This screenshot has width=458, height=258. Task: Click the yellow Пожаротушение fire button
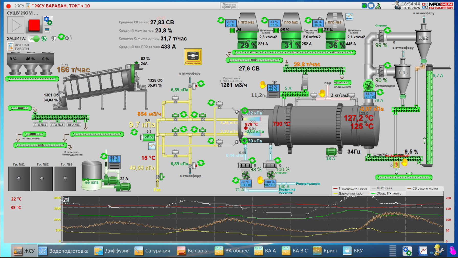click(x=193, y=56)
